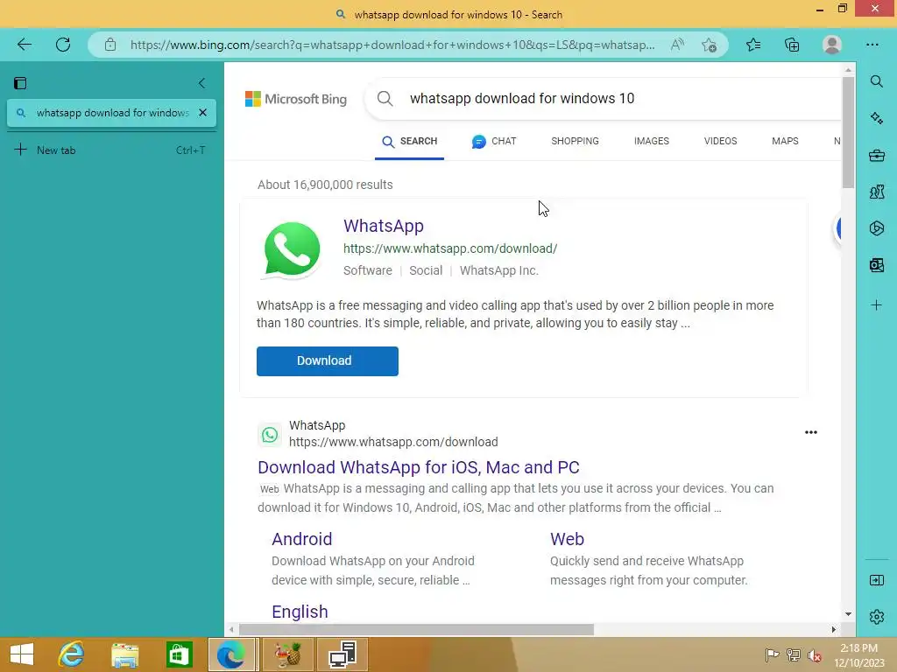Open sidebar Outlook icon
897x672 pixels.
[876, 265]
